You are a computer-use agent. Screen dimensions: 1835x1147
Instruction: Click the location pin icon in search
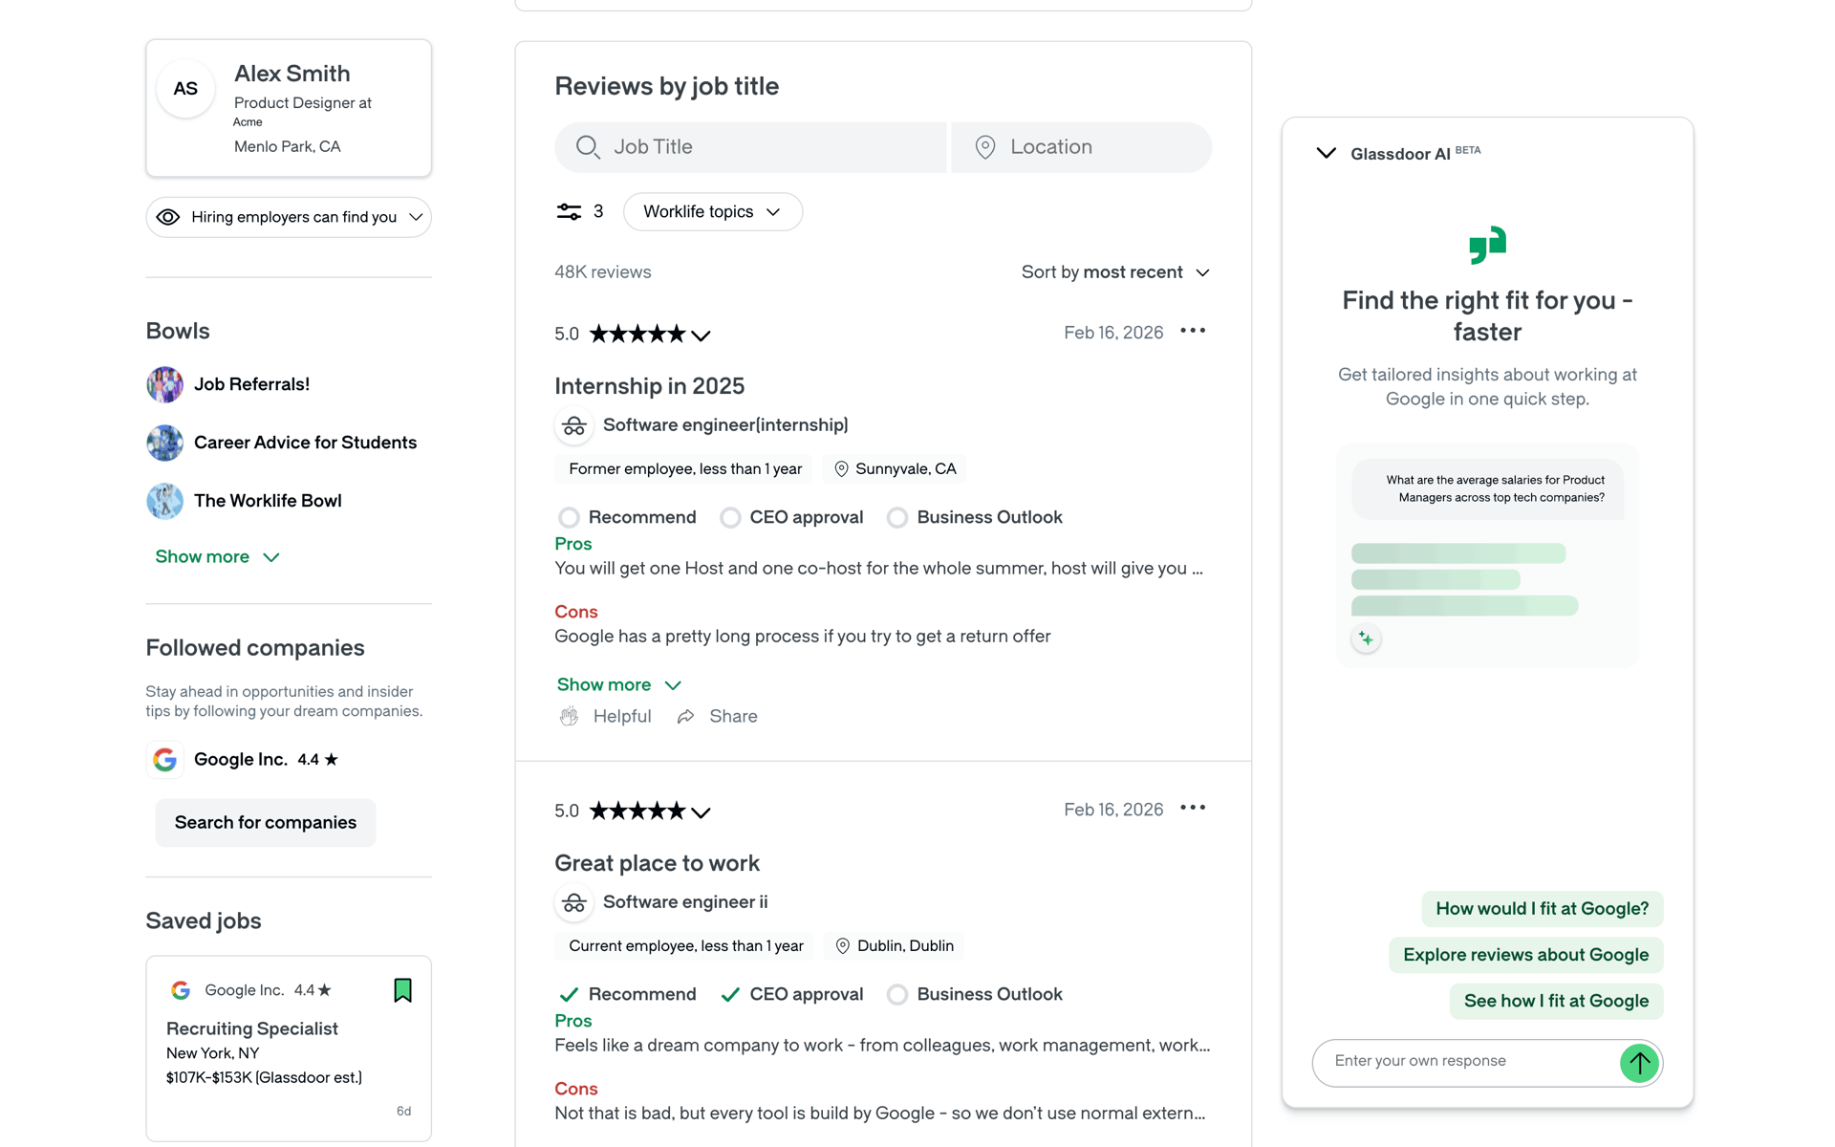tap(985, 147)
